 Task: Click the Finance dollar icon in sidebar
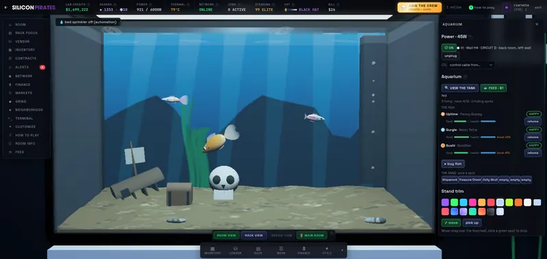(10, 84)
